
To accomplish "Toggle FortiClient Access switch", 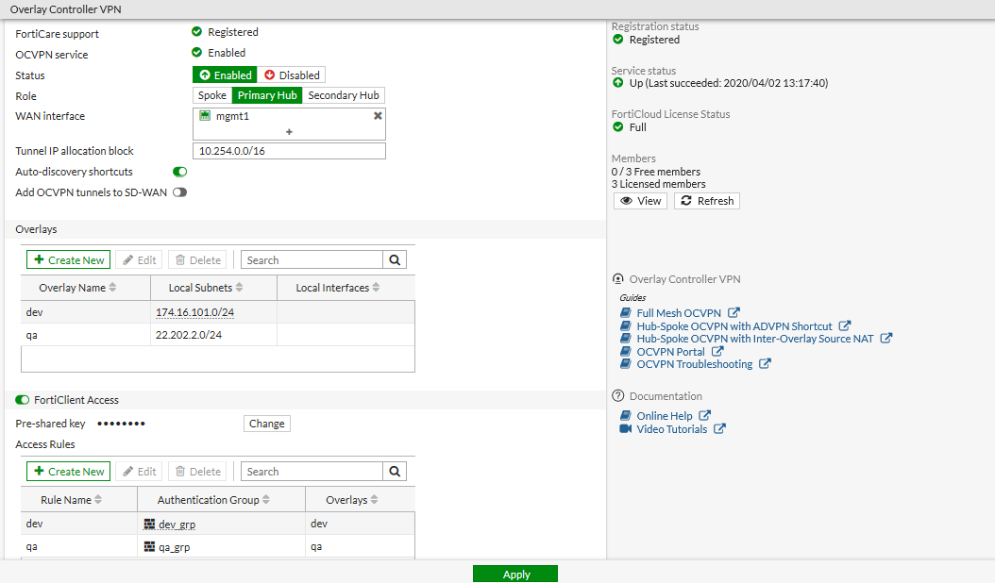I will click(x=23, y=400).
